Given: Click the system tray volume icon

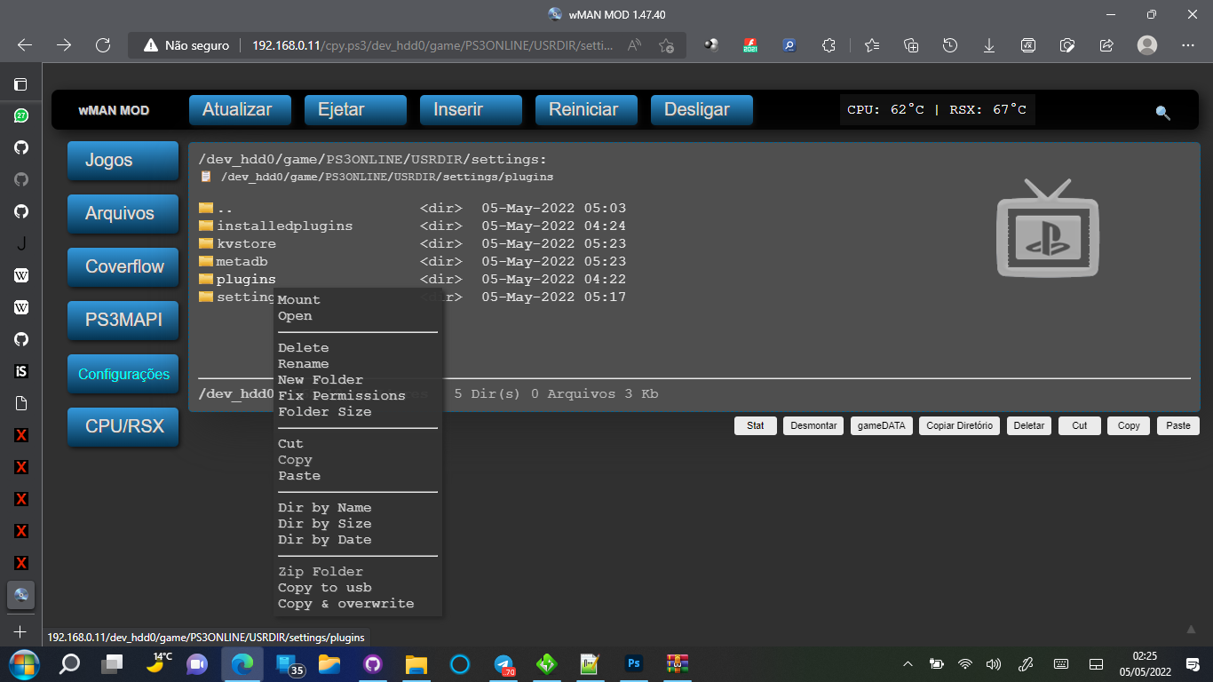Looking at the screenshot, I should [x=994, y=663].
